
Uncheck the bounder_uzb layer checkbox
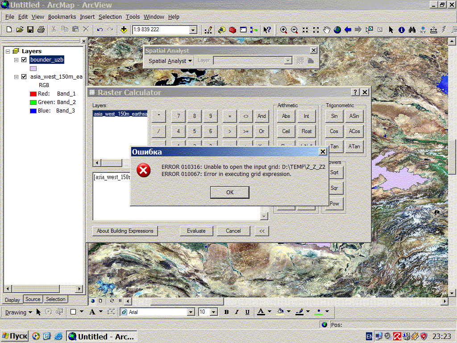click(24, 60)
